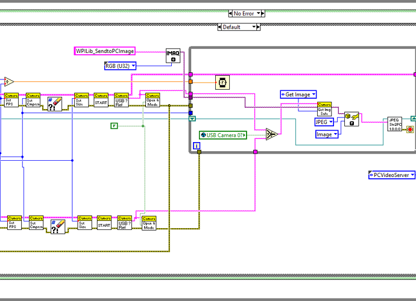Click the USB Camera 0? global variable
The image size is (416, 301).
(223, 135)
